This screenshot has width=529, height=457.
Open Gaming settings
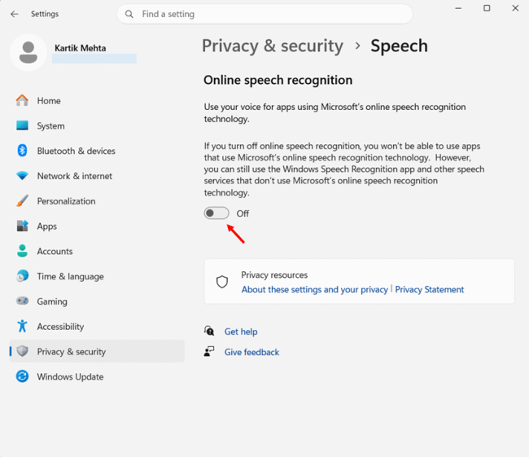click(x=97, y=301)
